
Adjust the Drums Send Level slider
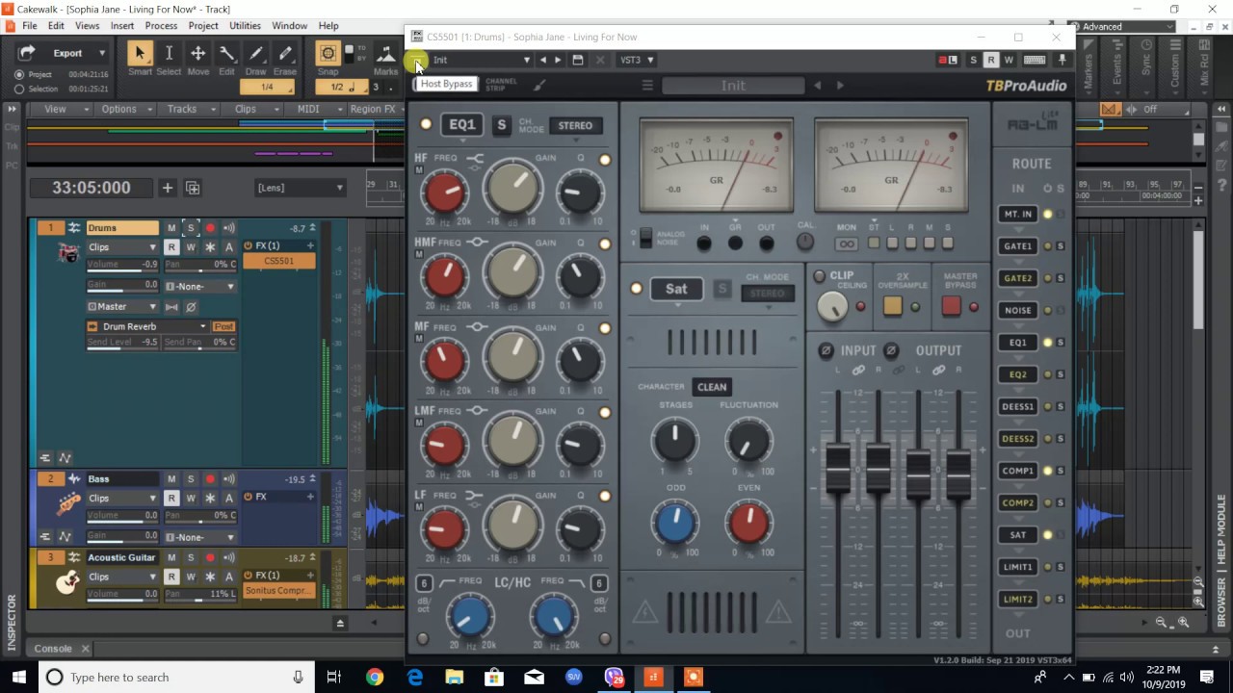tap(122, 343)
